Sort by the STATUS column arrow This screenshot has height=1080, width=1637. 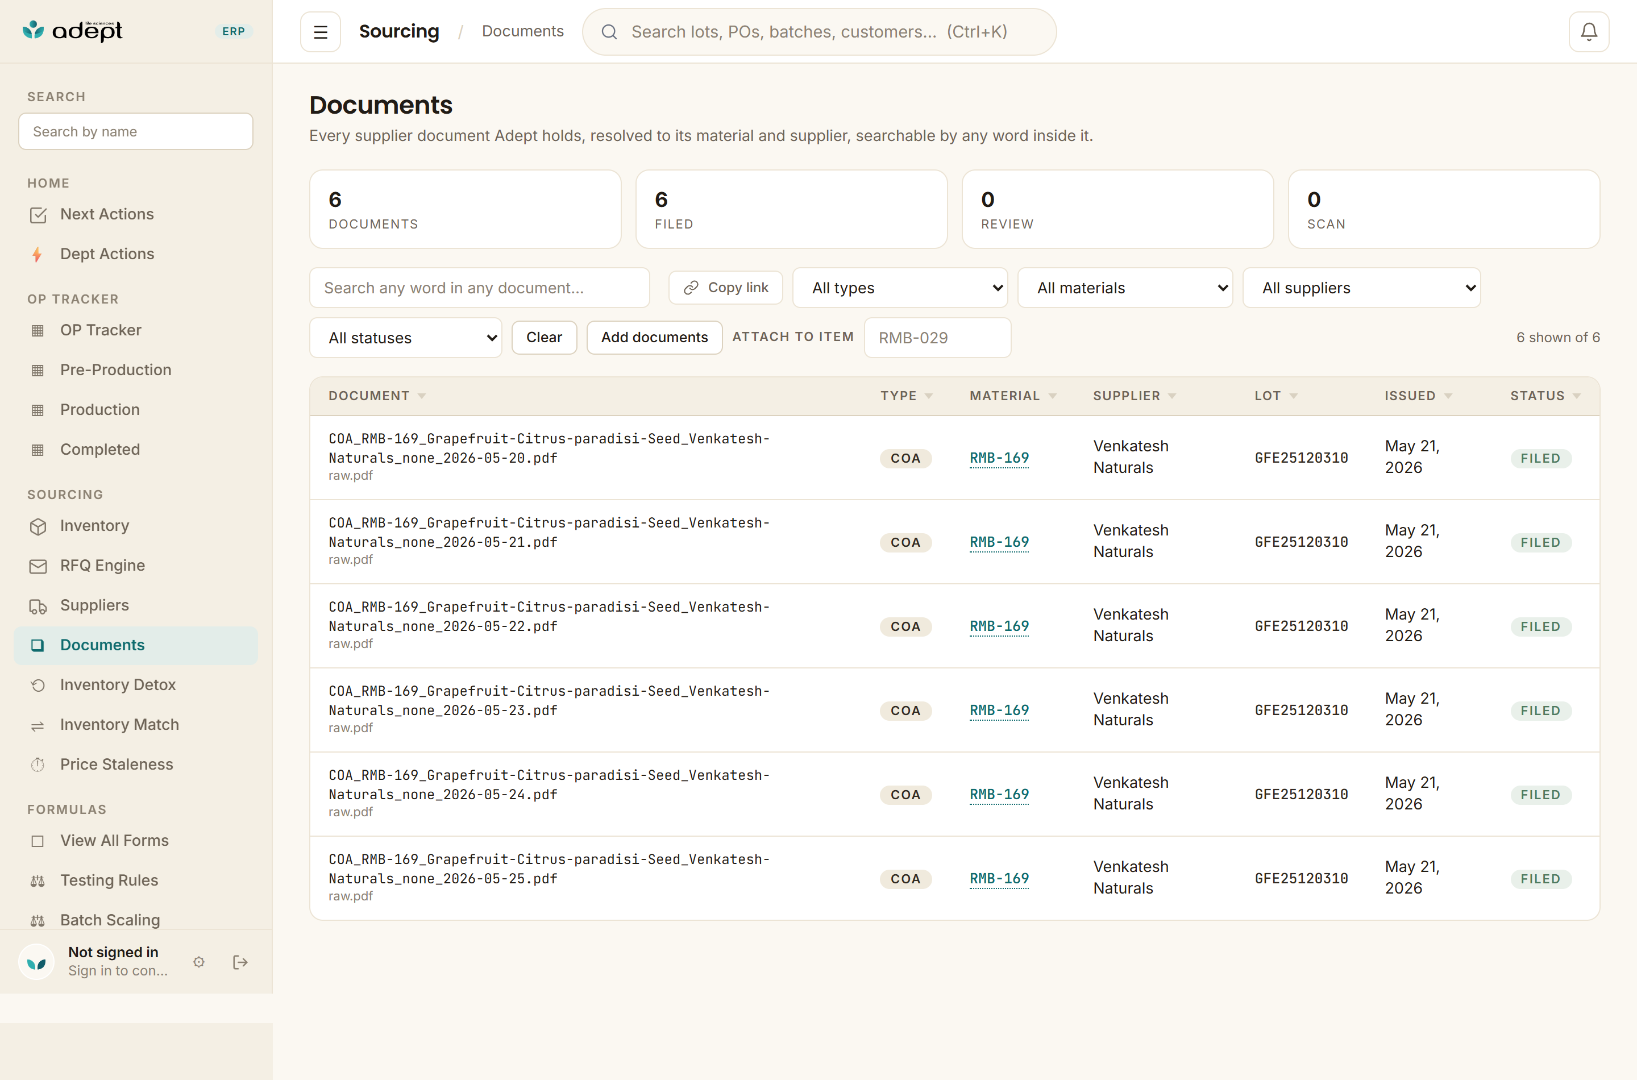pos(1577,396)
